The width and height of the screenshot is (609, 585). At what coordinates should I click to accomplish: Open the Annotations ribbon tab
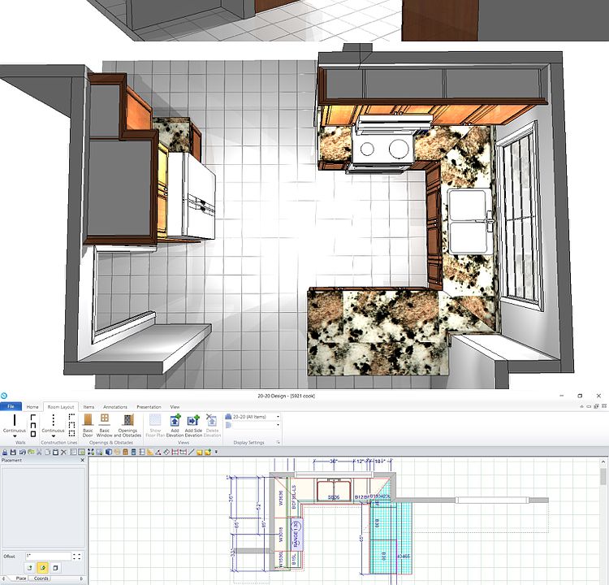115,407
